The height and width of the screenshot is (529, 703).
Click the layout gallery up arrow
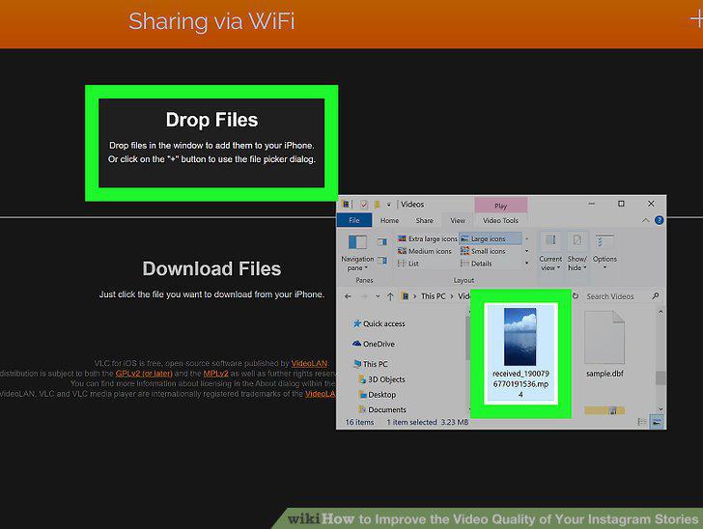(527, 239)
